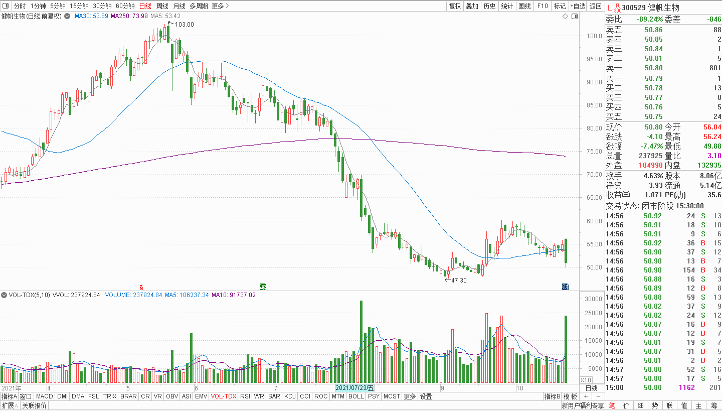
Task: Open the 势 trend tab
Action: point(655,405)
